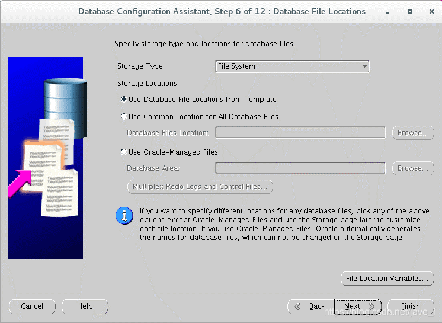Click the Storage Locations label
Image resolution: width=442 pixels, height=323 pixels.
coord(148,84)
